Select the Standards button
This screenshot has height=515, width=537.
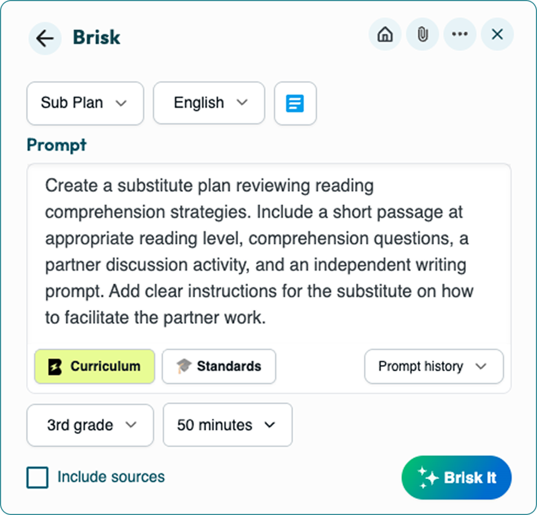(219, 366)
